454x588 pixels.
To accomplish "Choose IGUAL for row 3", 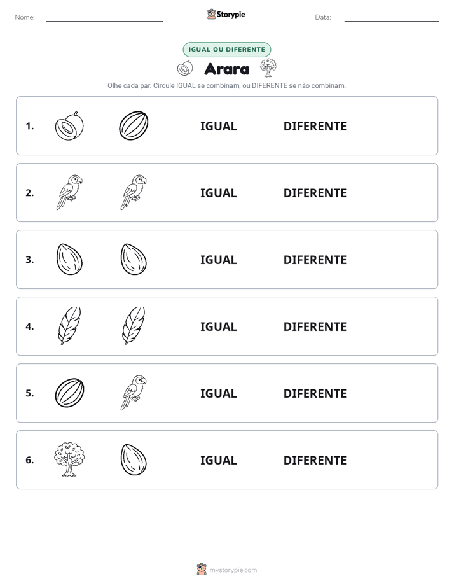I will 218,260.
